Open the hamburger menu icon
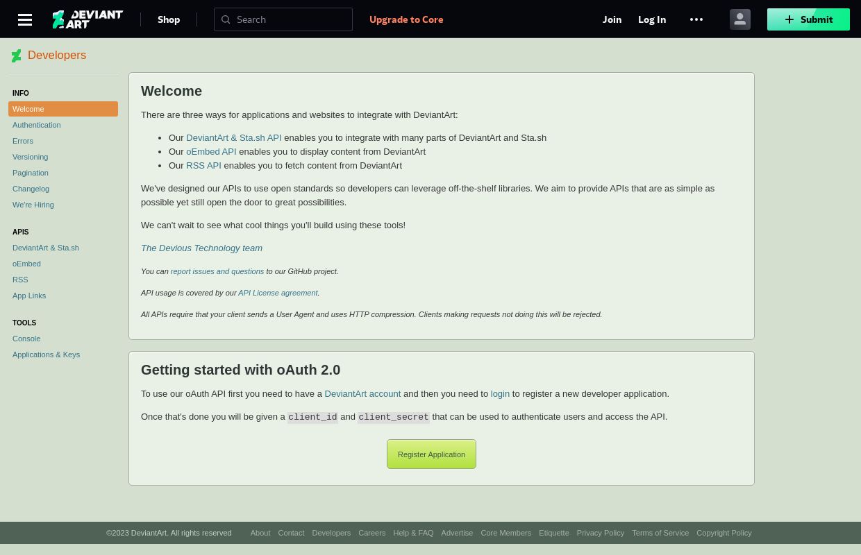This screenshot has width=861, height=555. tap(25, 19)
